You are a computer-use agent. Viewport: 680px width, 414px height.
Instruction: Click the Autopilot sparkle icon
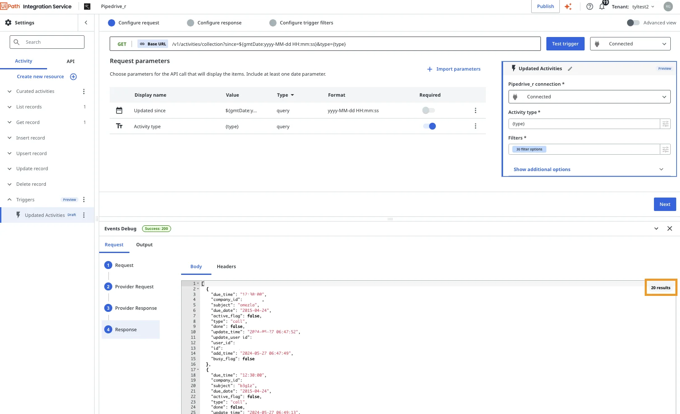tap(568, 7)
